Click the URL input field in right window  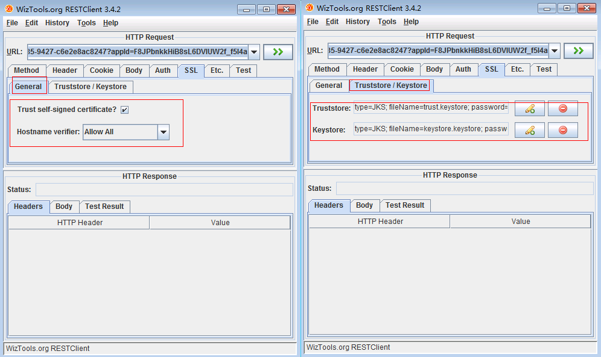(438, 51)
